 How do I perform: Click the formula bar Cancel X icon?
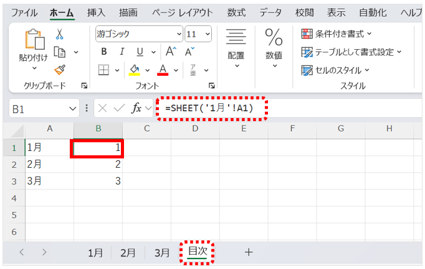(102, 108)
